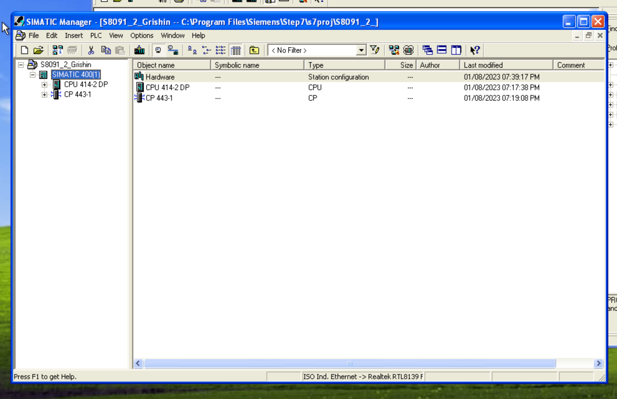
Task: Select CPU 414-2 DP object in list
Action: click(x=167, y=87)
